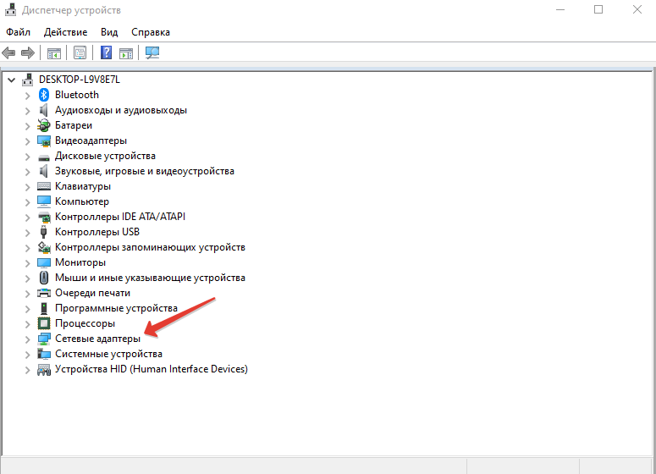
Task: Click the scan for hardware changes icon
Action: (x=152, y=53)
